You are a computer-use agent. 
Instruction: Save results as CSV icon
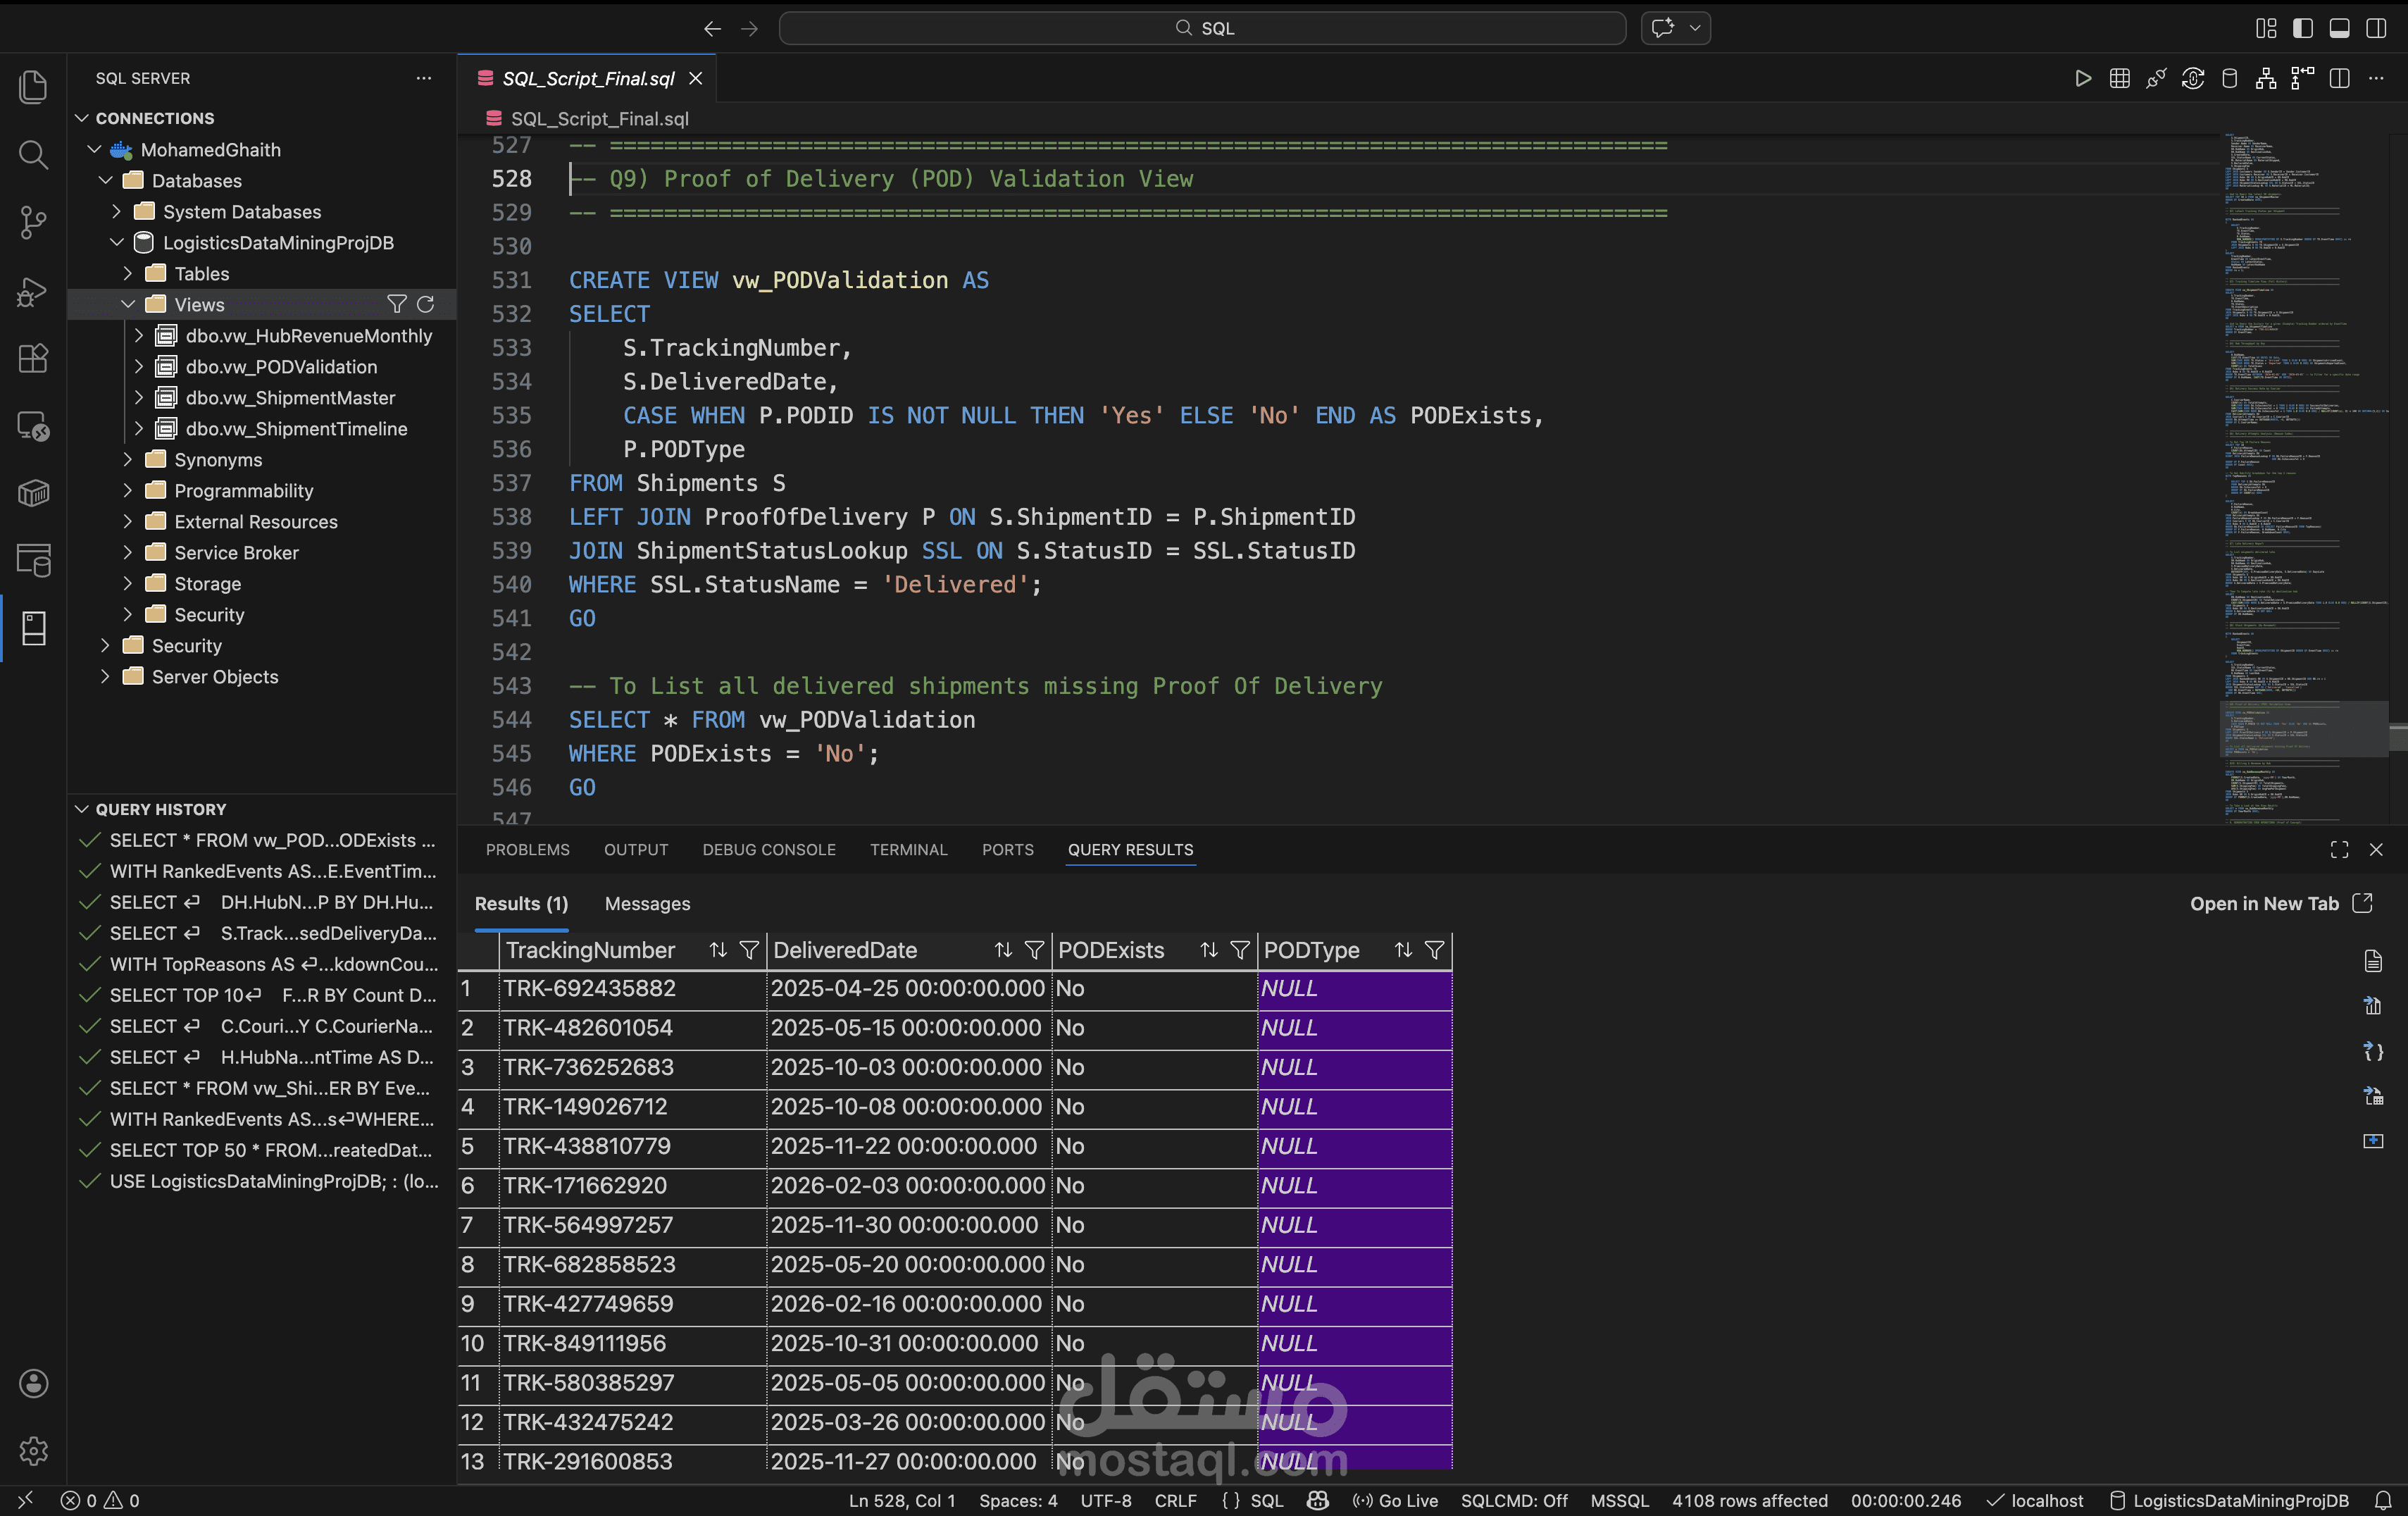tap(2373, 1005)
